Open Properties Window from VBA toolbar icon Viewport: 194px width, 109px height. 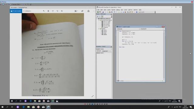point(130,12)
